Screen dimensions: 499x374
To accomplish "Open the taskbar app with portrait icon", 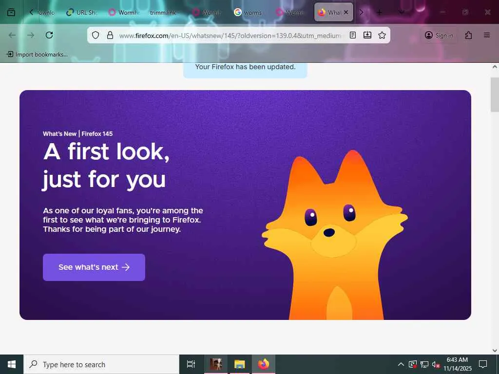I will click(x=216, y=364).
